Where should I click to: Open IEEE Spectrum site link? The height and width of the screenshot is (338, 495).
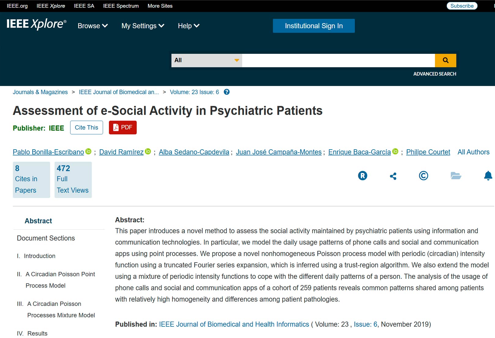pyautogui.click(x=121, y=6)
